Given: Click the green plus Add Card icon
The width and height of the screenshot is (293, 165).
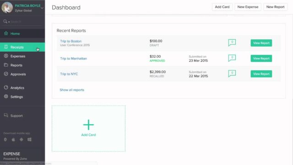Looking at the screenshot, I should [88, 125].
